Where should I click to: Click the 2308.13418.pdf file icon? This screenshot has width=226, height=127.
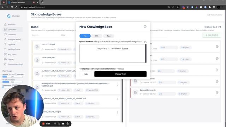pos(37,60)
